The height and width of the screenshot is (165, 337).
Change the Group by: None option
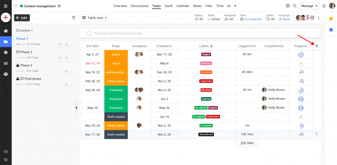284,18
